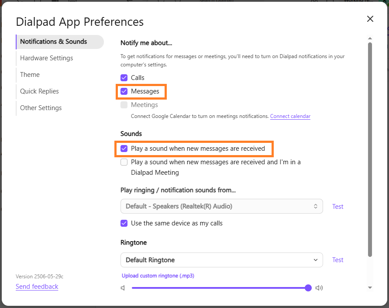Click the scrollbar down arrow

point(370,287)
